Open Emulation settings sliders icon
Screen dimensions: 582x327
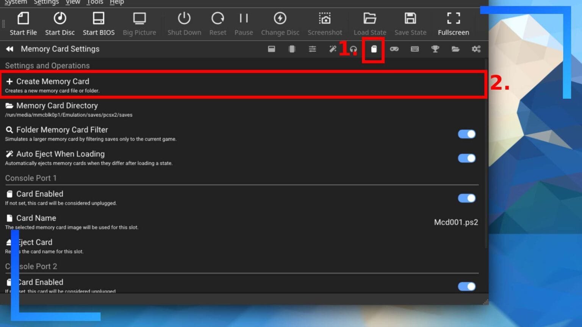[x=312, y=49]
